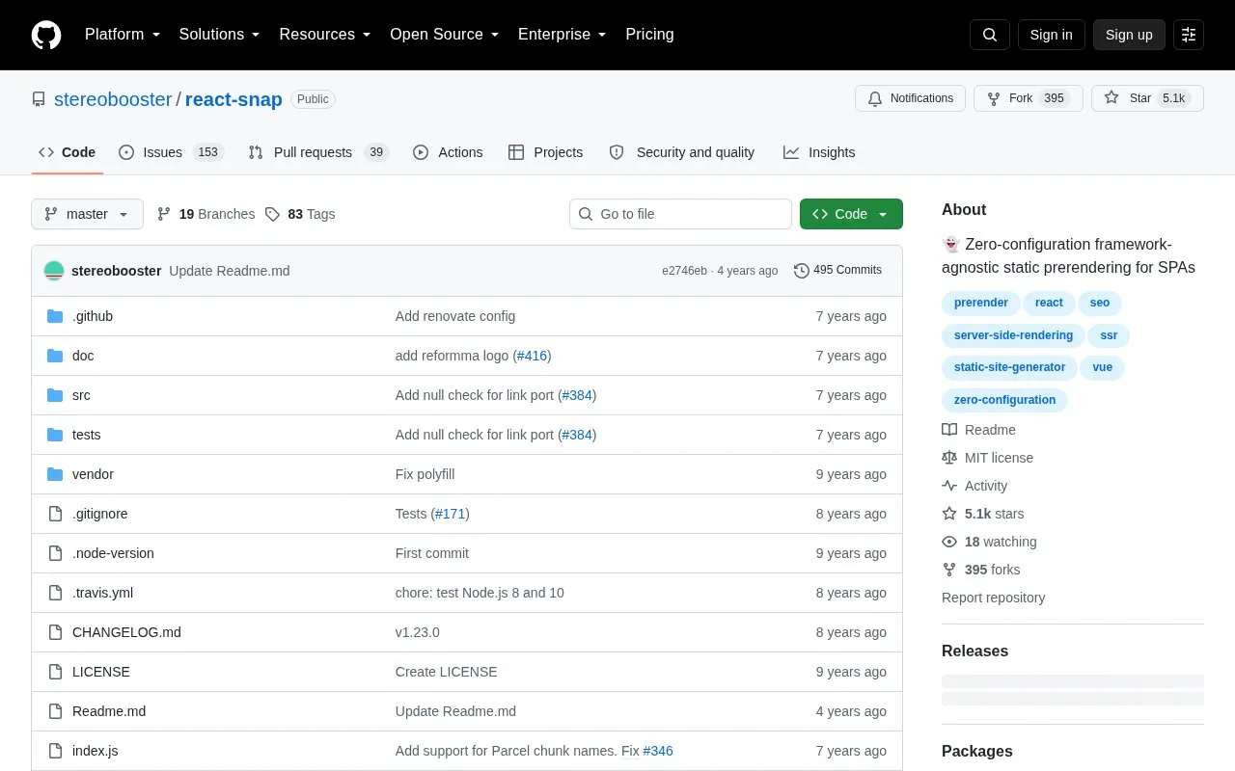The width and height of the screenshot is (1235, 771).
Task: Open the Report repository link
Action: 993,598
